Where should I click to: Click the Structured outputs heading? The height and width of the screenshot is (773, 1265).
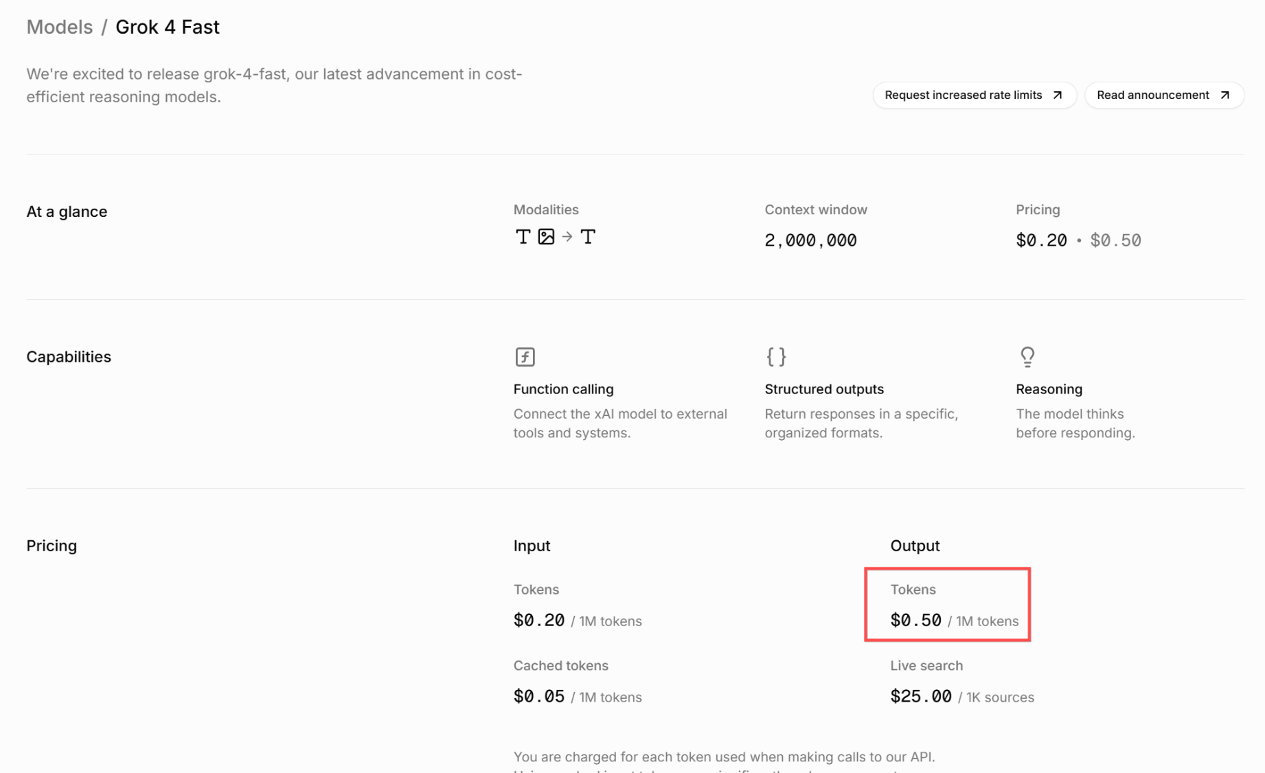pyautogui.click(x=824, y=389)
